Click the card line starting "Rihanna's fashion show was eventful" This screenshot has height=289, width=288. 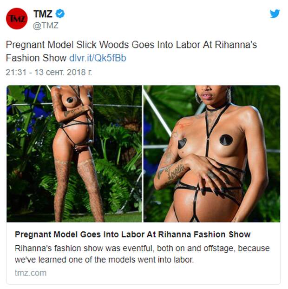coord(142,248)
